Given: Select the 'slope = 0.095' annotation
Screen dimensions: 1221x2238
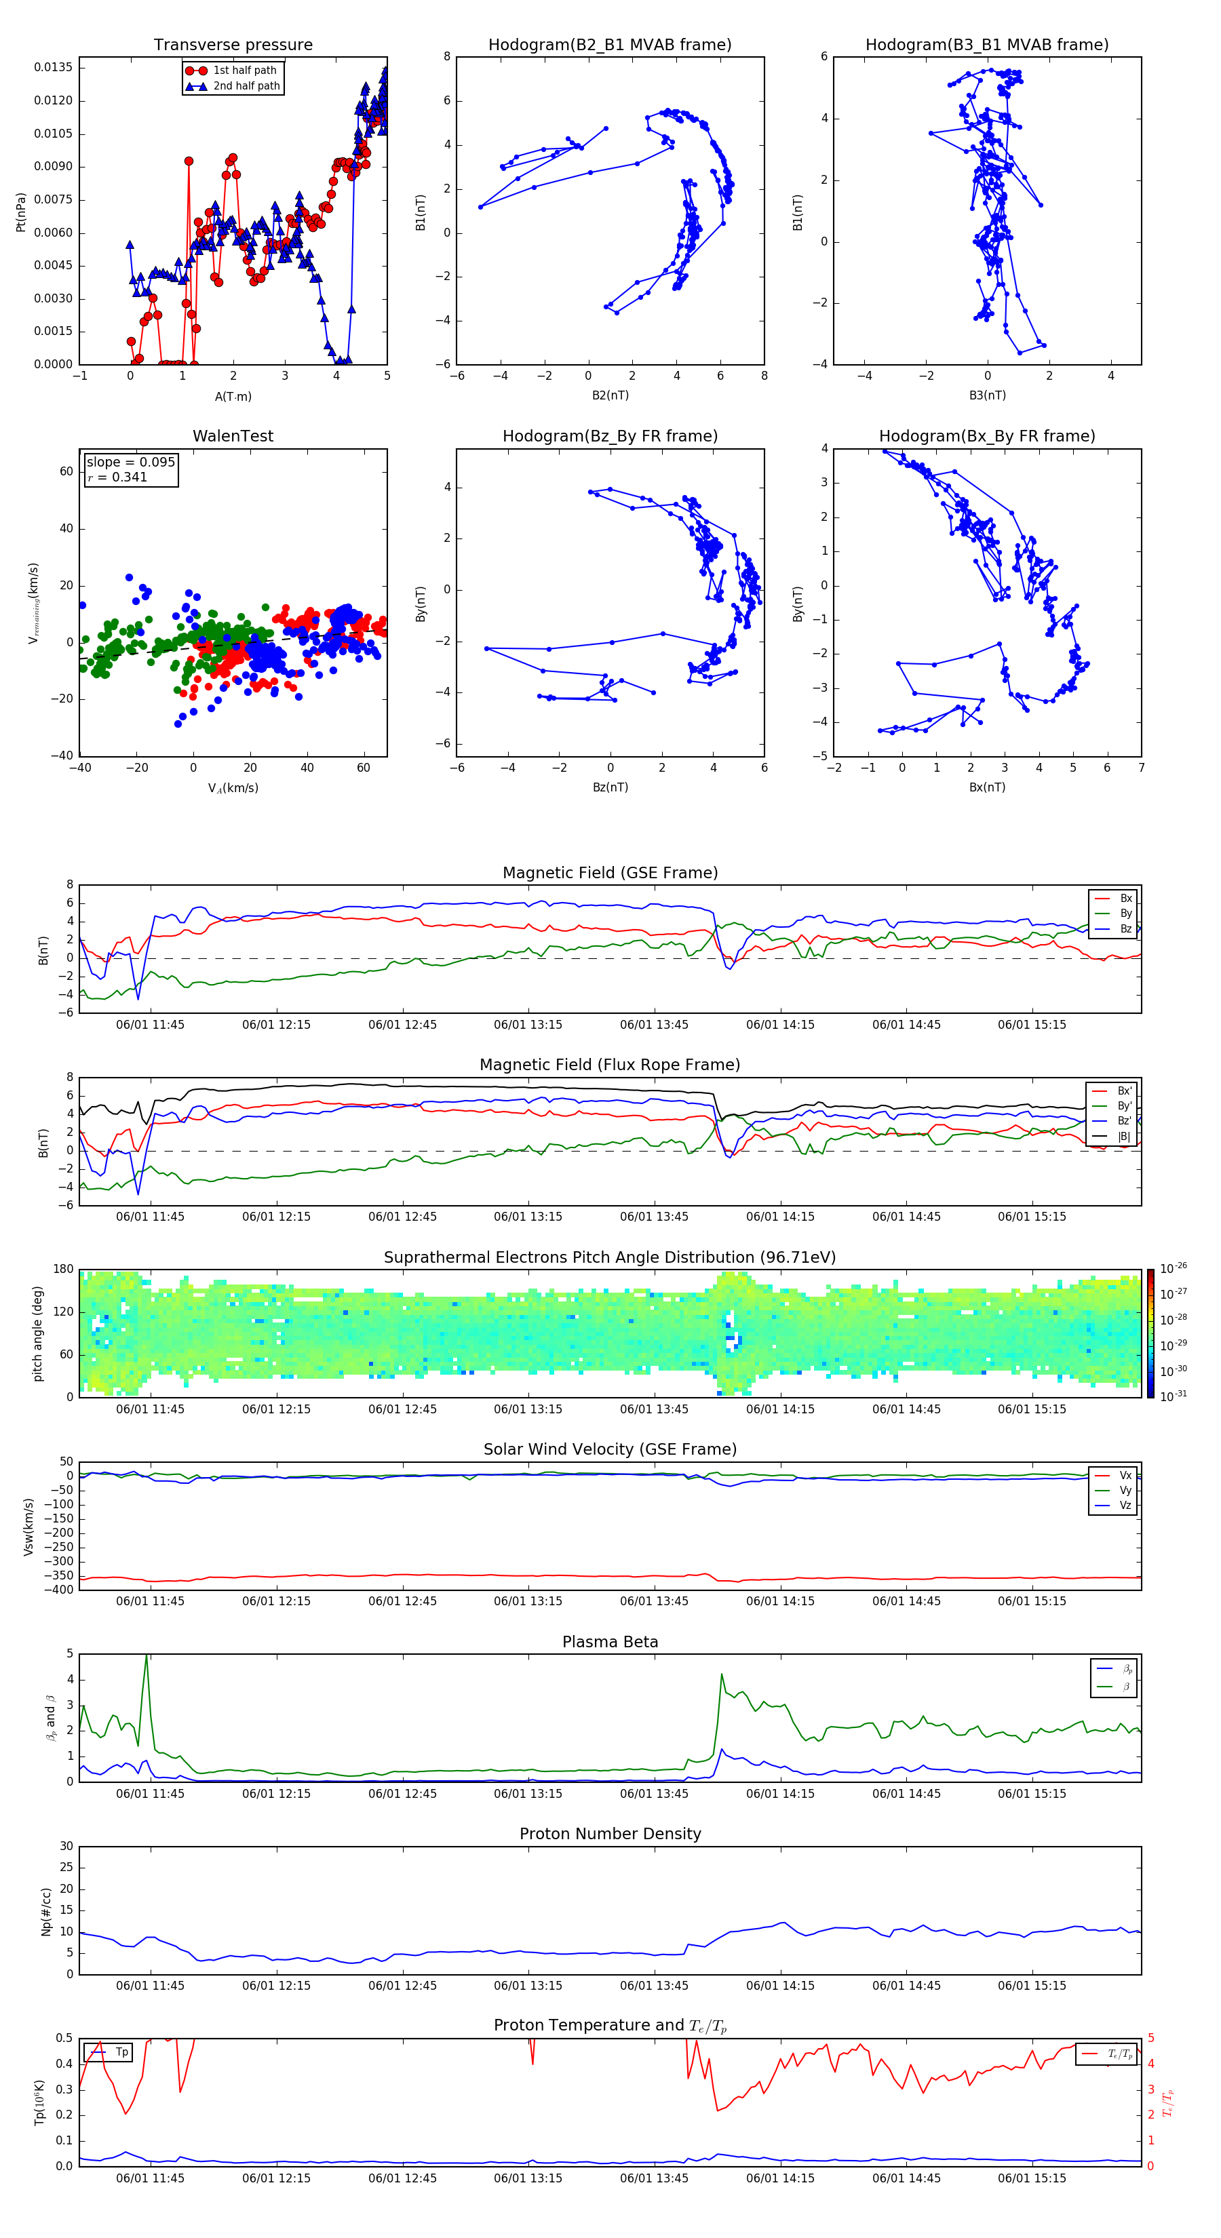Looking at the screenshot, I should [130, 463].
